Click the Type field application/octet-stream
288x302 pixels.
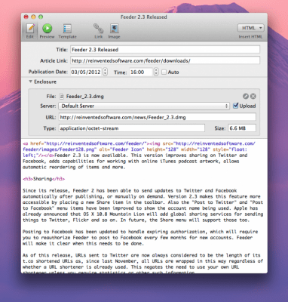point(132,128)
